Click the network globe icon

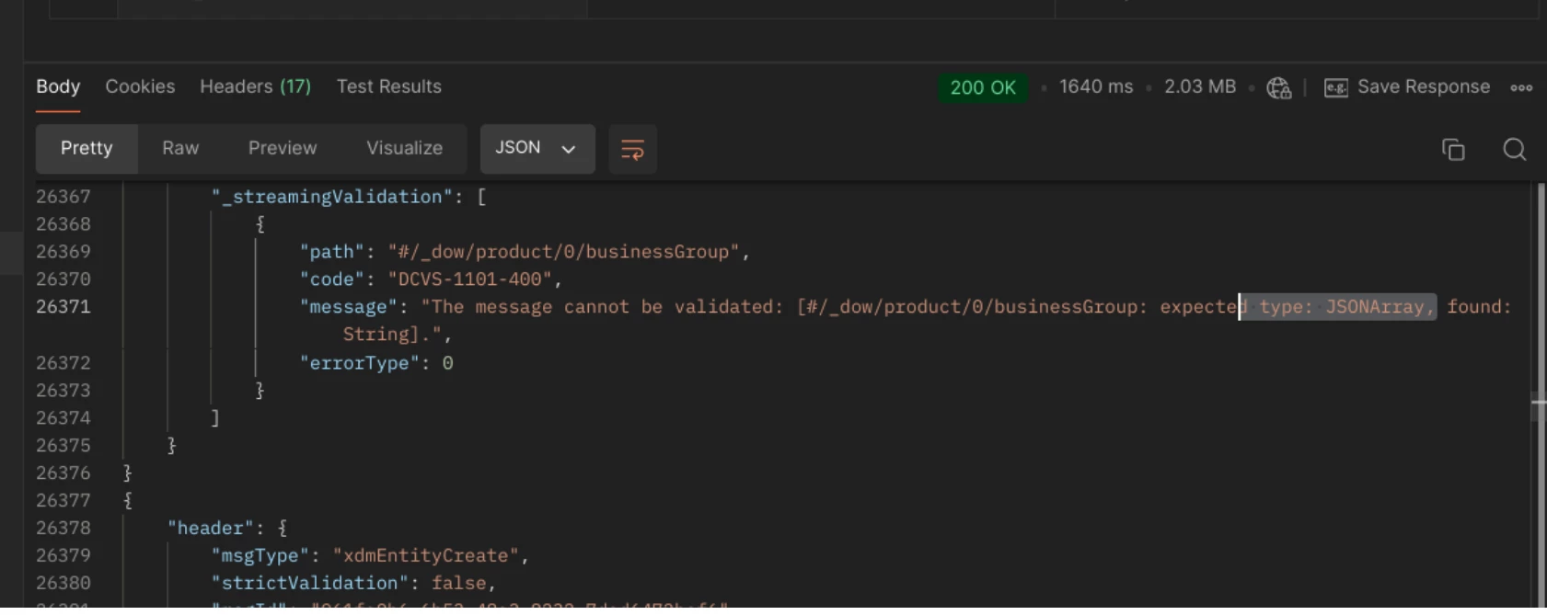coord(1278,87)
